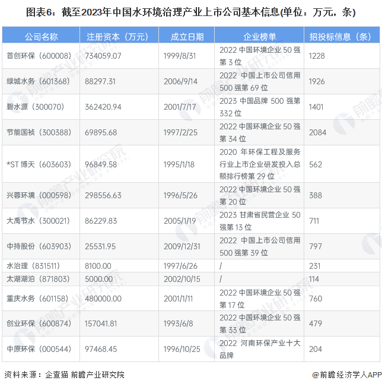This screenshot has width=382, height=387.
Task: Click registered capital value 86229.83
Action: tap(101, 221)
